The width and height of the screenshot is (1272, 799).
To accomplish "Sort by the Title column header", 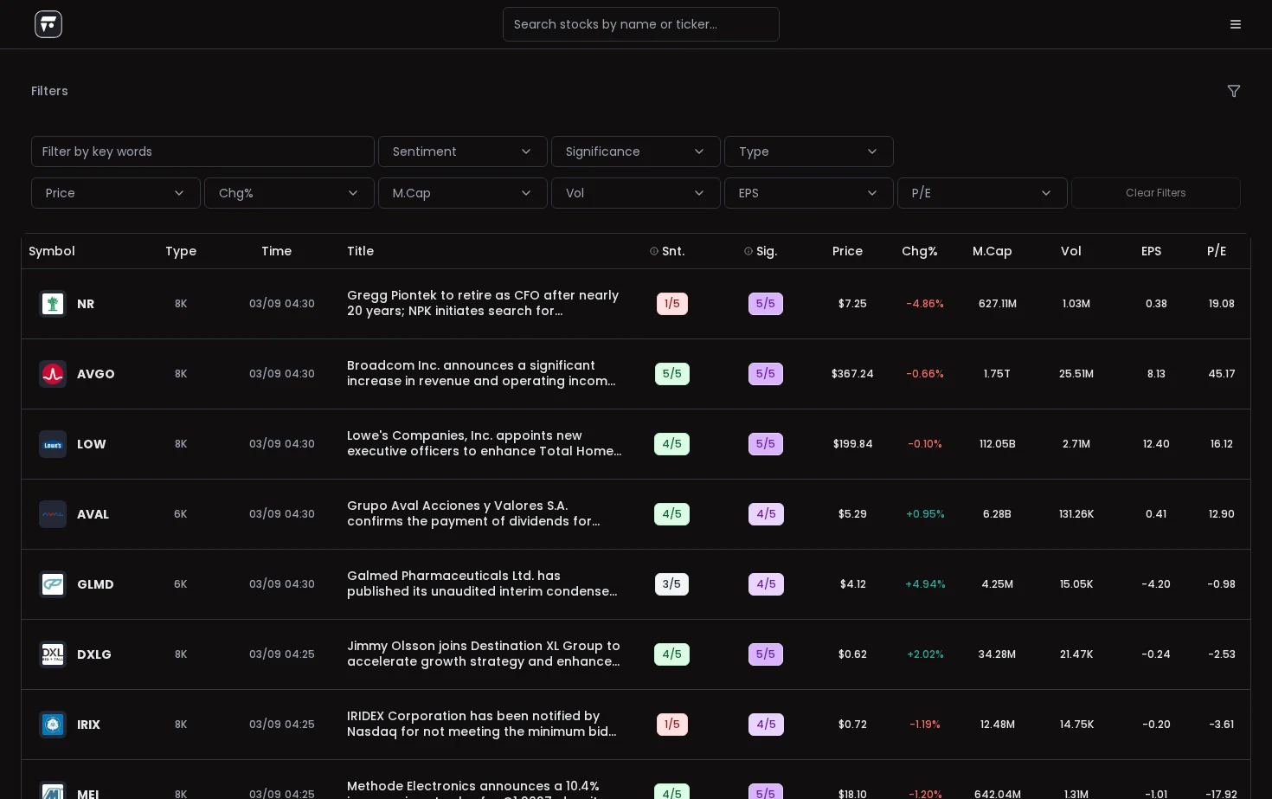I will [x=361, y=251].
